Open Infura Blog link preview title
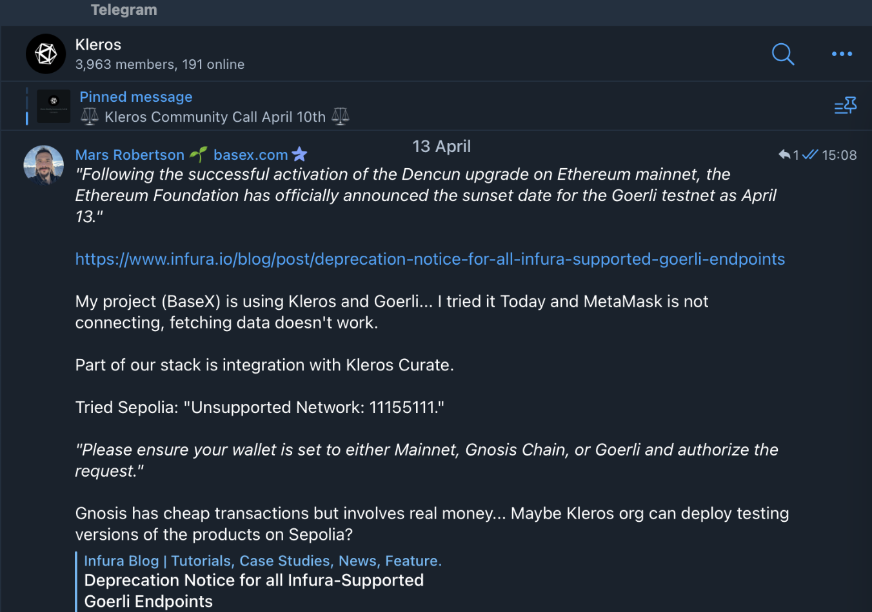 click(263, 561)
